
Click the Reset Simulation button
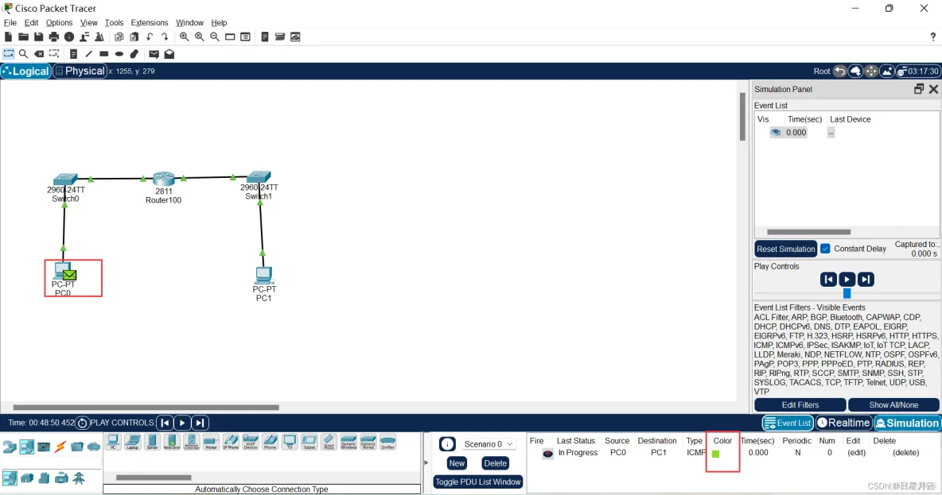coord(786,249)
